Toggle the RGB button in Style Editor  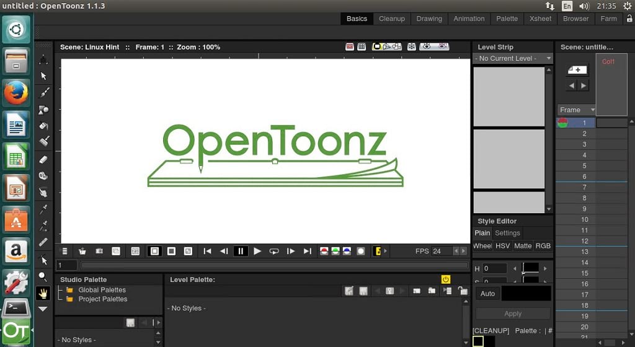pyautogui.click(x=543, y=246)
